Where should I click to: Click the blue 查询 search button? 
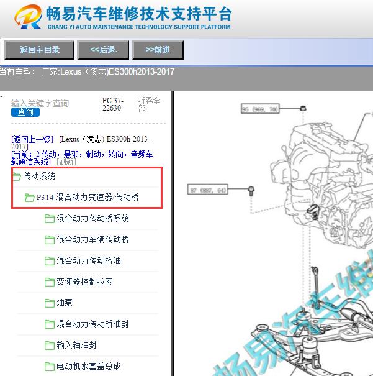[25, 112]
